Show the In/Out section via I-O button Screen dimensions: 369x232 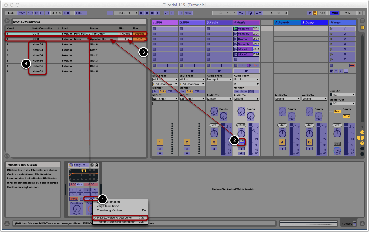pyautogui.click(x=362, y=132)
